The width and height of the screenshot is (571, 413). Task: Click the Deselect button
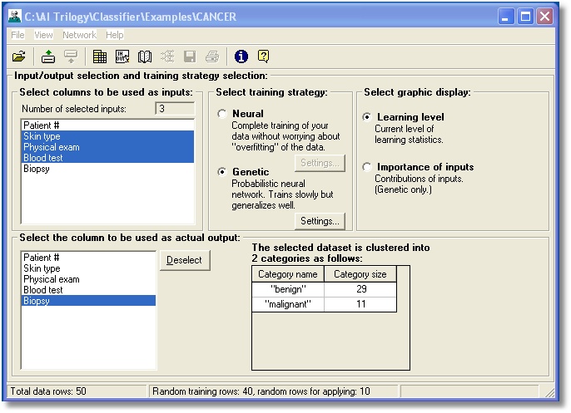pyautogui.click(x=185, y=260)
